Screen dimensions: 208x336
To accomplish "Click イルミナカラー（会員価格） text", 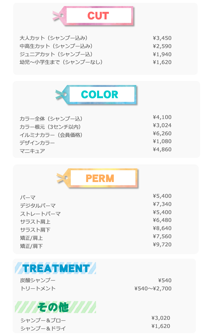I will (x=51, y=135).
